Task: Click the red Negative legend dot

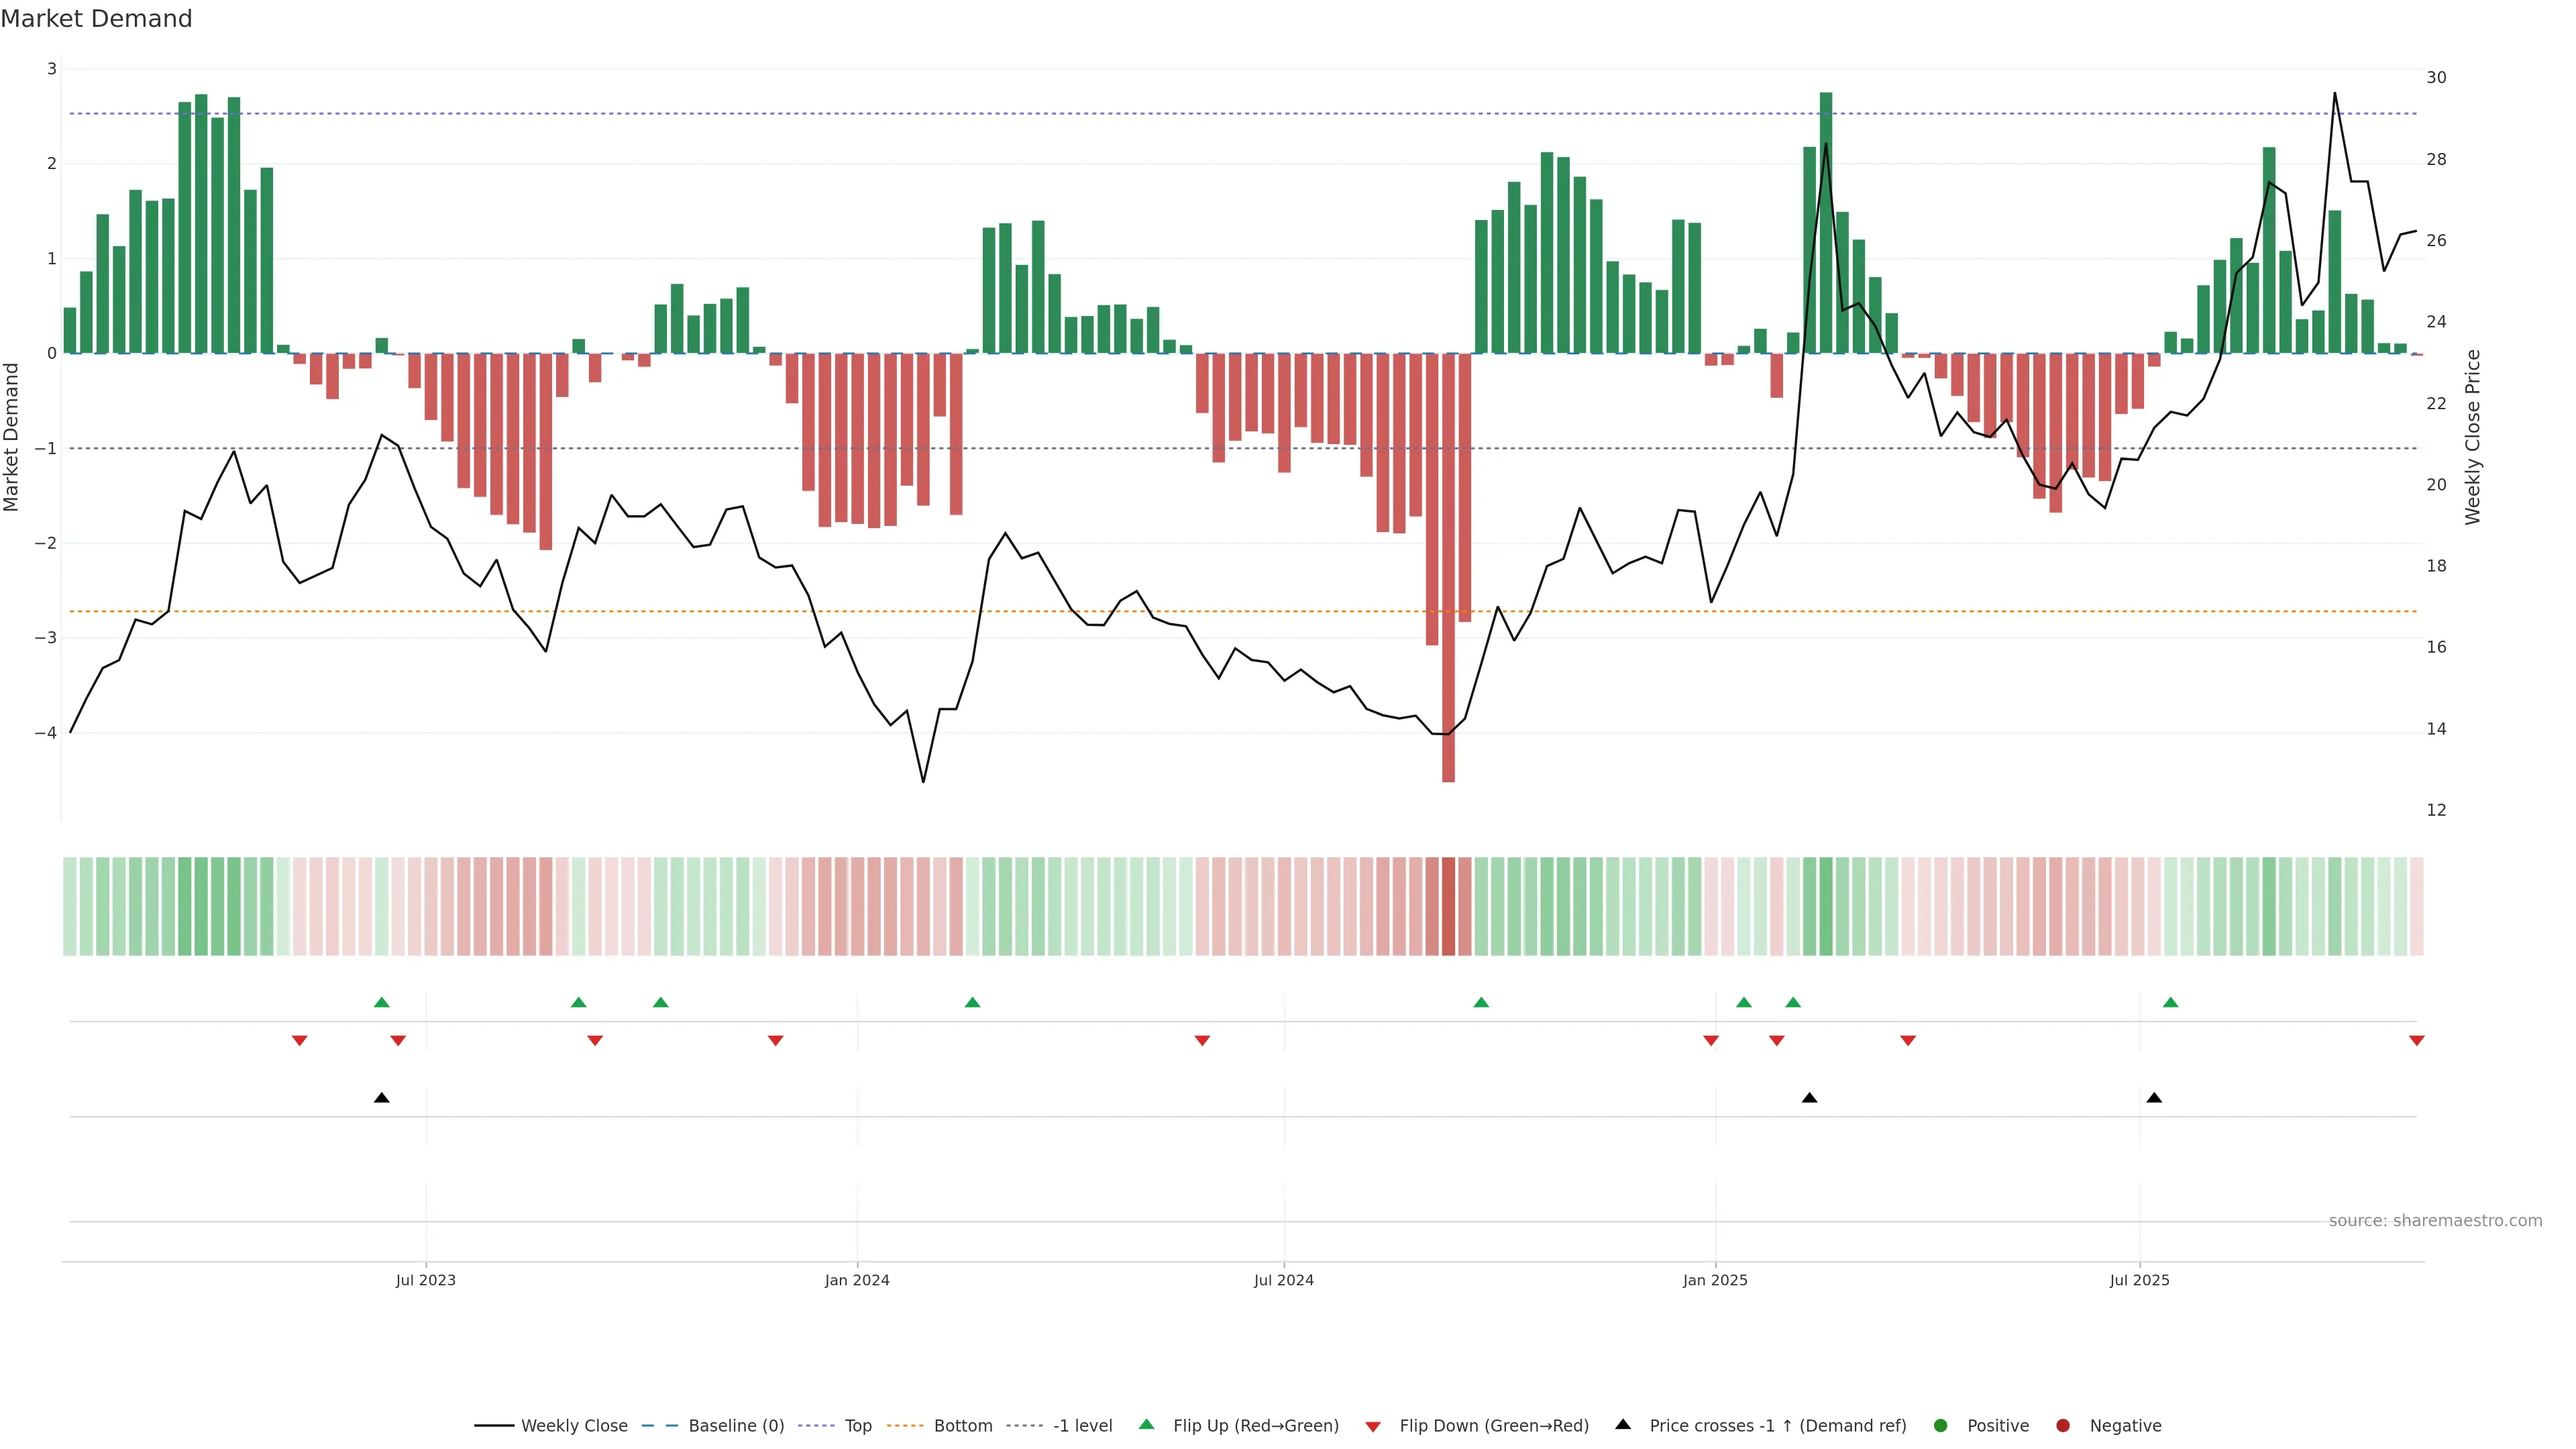Action: [x=2063, y=1426]
